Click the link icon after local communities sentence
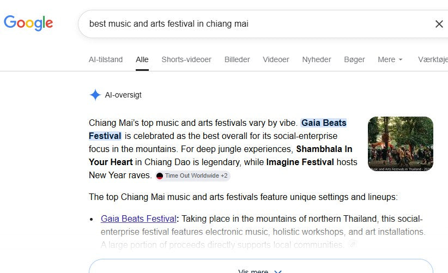 tap(353, 245)
